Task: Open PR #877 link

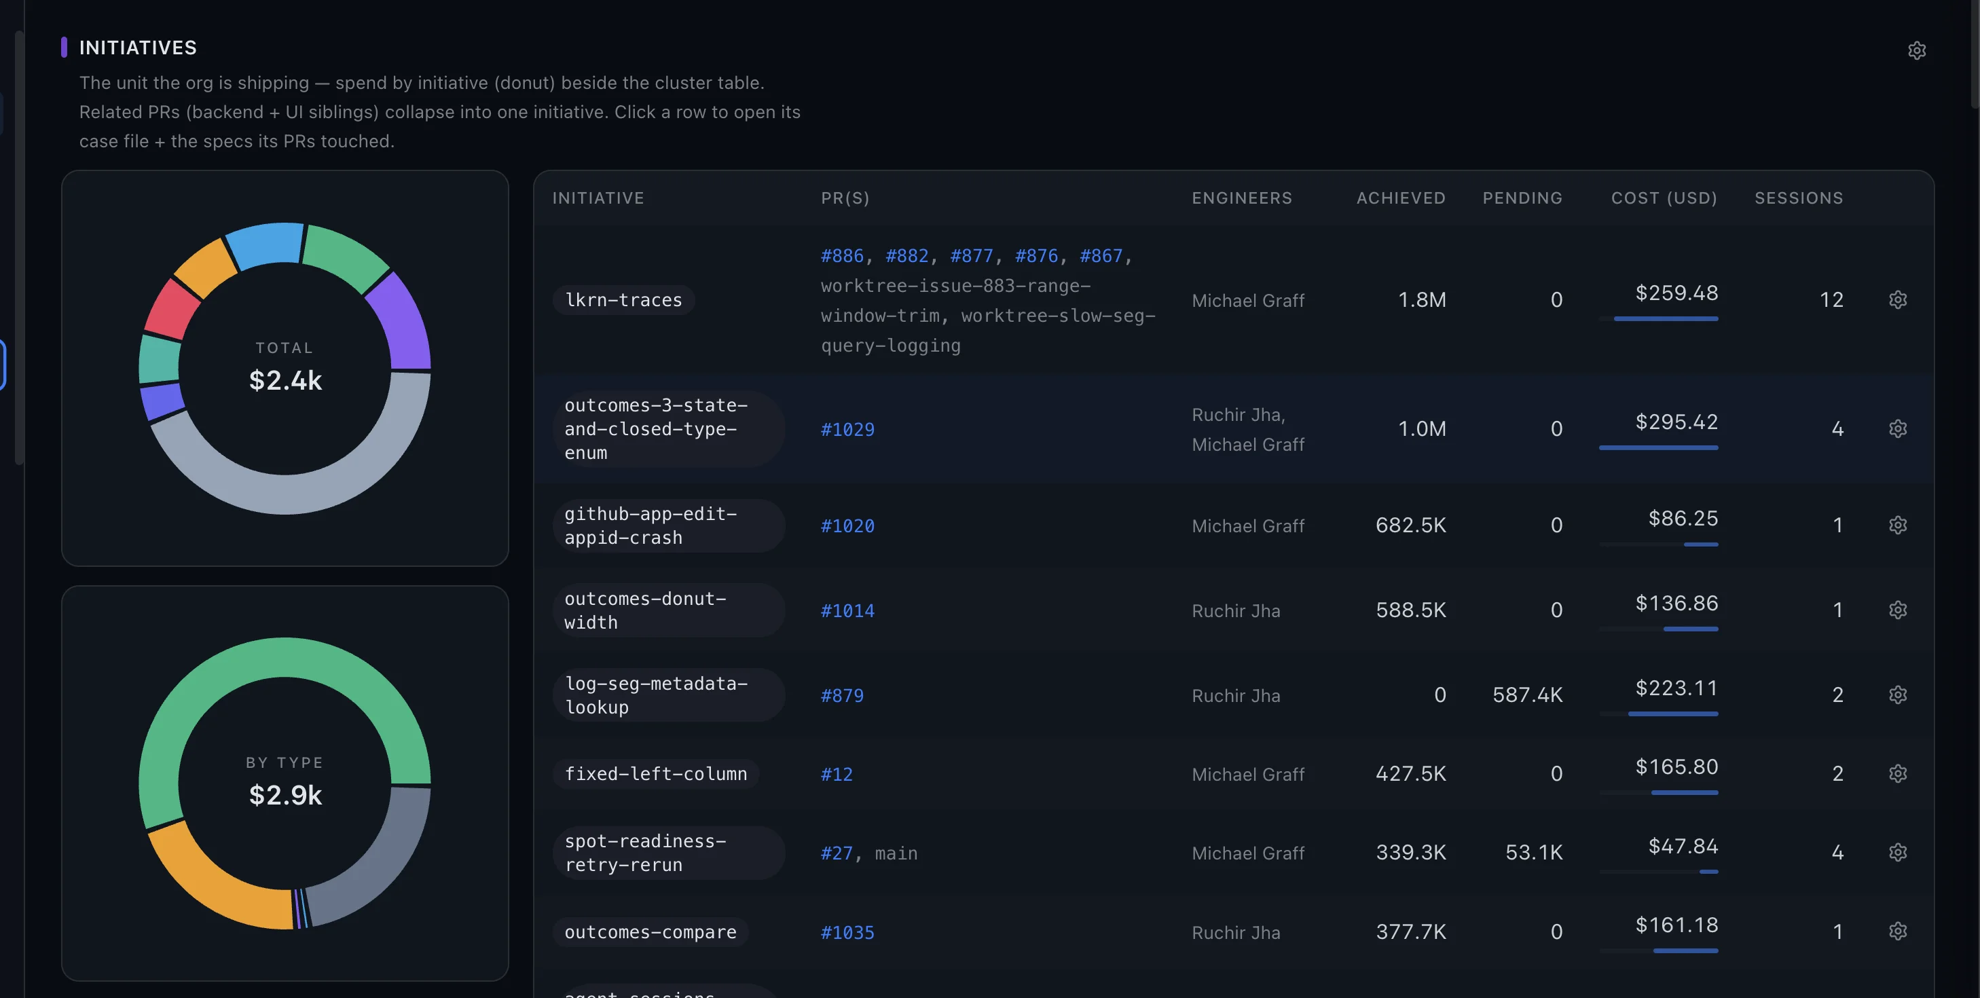Action: click(972, 256)
